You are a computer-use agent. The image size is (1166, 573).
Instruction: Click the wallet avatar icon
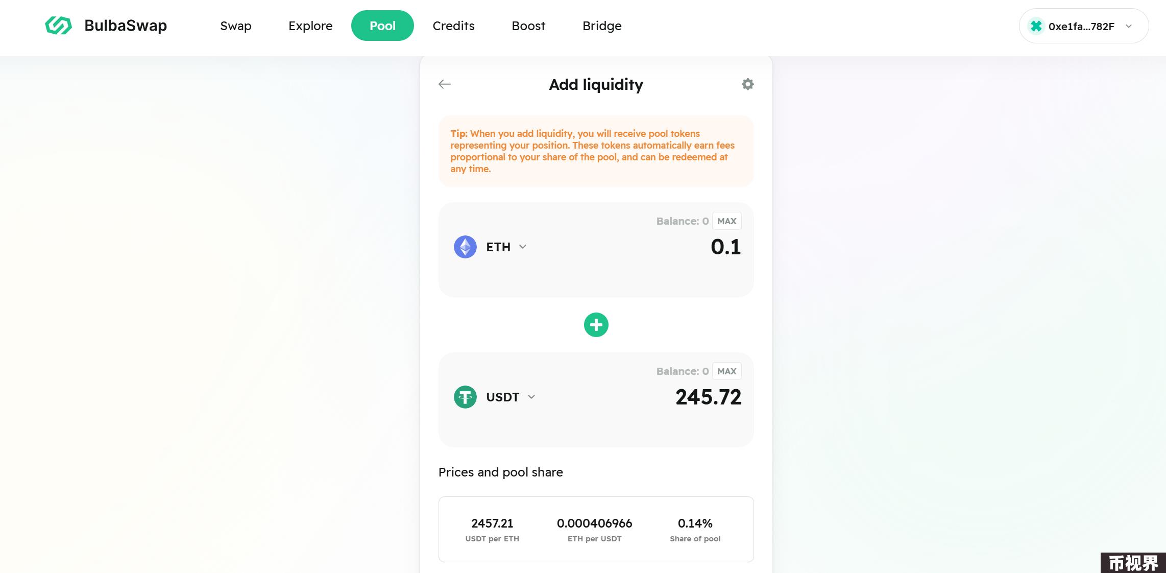pyautogui.click(x=1036, y=26)
